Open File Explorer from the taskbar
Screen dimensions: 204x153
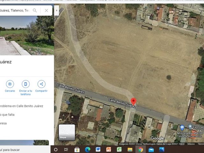click(x=130, y=149)
